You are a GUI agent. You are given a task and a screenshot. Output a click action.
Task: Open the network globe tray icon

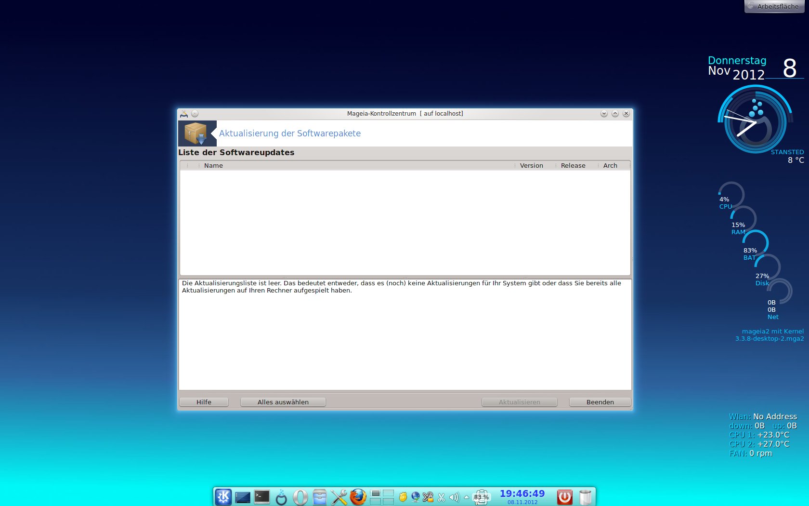point(416,497)
